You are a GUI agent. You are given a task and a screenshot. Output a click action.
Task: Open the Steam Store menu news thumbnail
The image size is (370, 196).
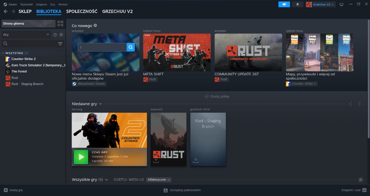click(106, 52)
